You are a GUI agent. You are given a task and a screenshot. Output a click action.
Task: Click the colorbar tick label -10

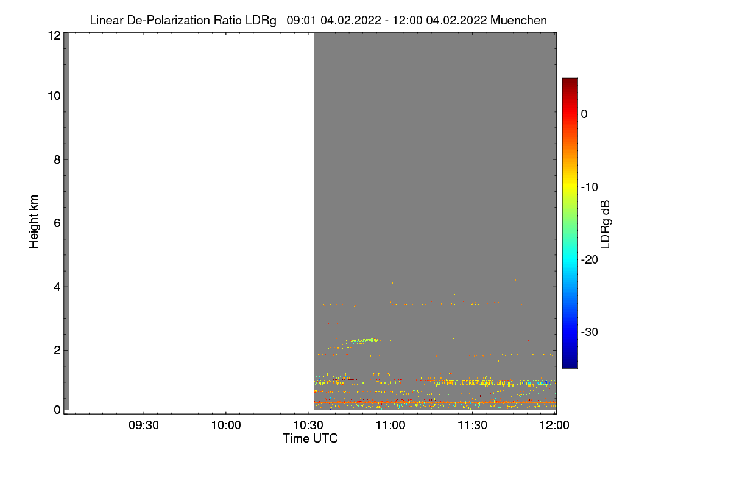click(x=590, y=187)
